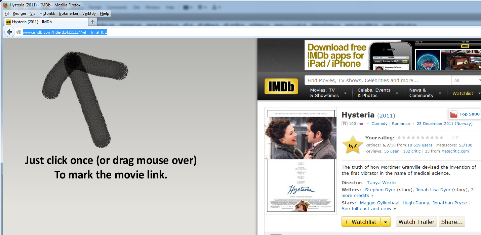Open the 182 critic reviews link
This screenshot has width=481, height=235.
pos(412,151)
